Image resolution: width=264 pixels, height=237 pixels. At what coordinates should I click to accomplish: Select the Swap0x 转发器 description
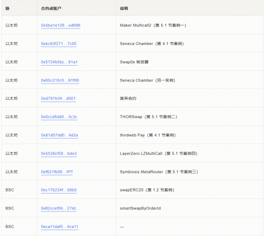[x=134, y=62]
